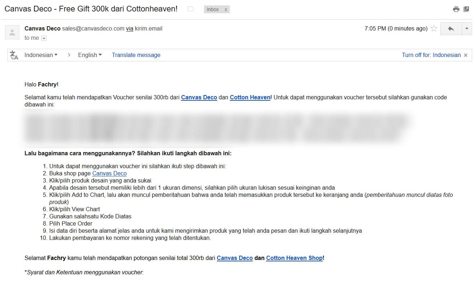Click the step "Klik/pilih View Chart"

point(75,209)
